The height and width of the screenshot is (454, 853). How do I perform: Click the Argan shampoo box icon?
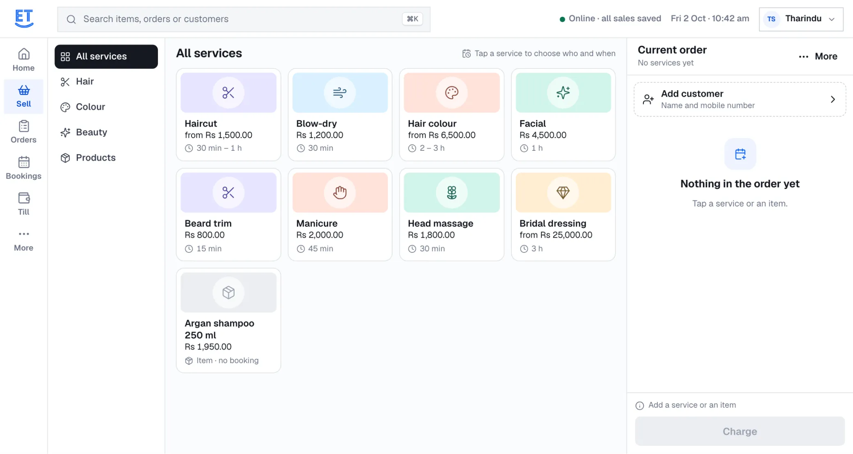pos(228,293)
